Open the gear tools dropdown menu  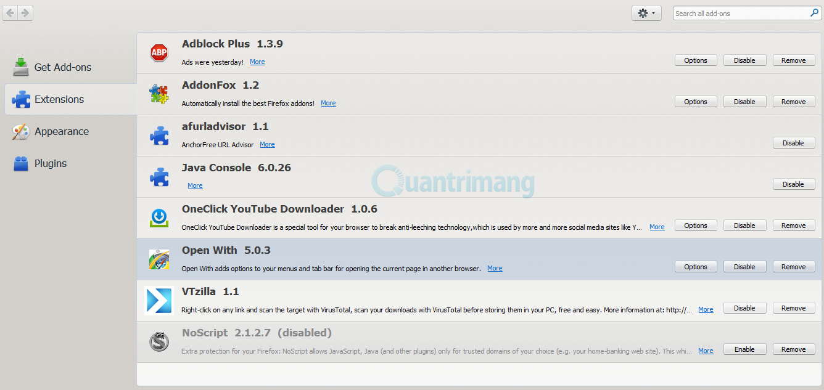[646, 13]
